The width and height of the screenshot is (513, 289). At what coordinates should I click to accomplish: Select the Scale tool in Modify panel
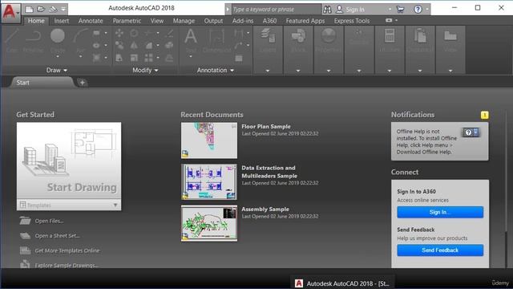(134, 58)
